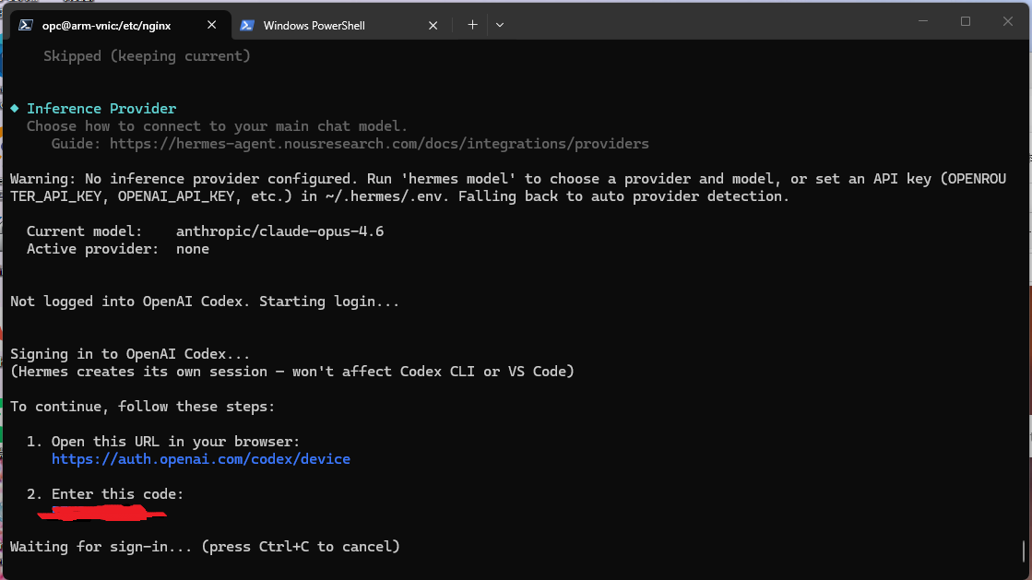Click the PowerShell icon on the Windows PowerShell tab

247,25
